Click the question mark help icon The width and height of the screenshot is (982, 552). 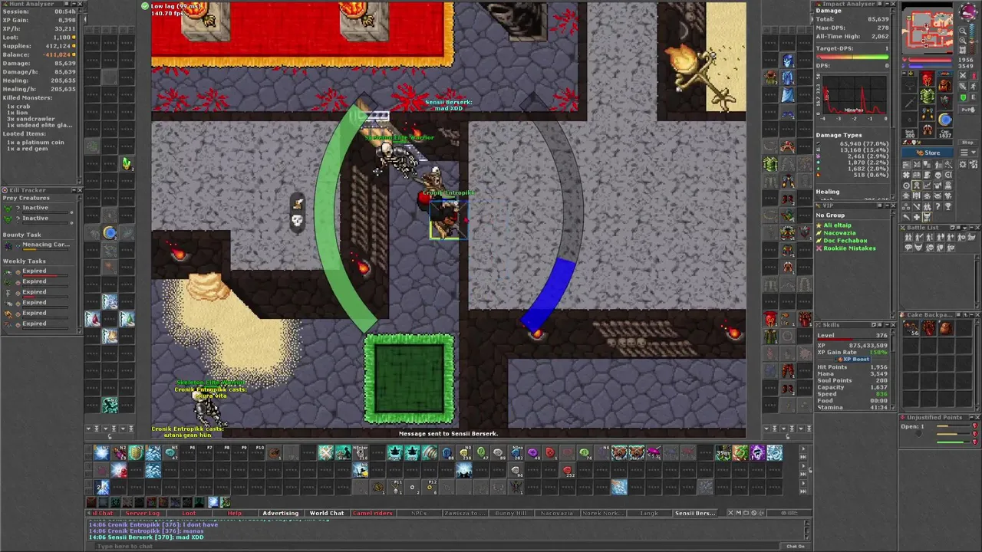click(938, 206)
